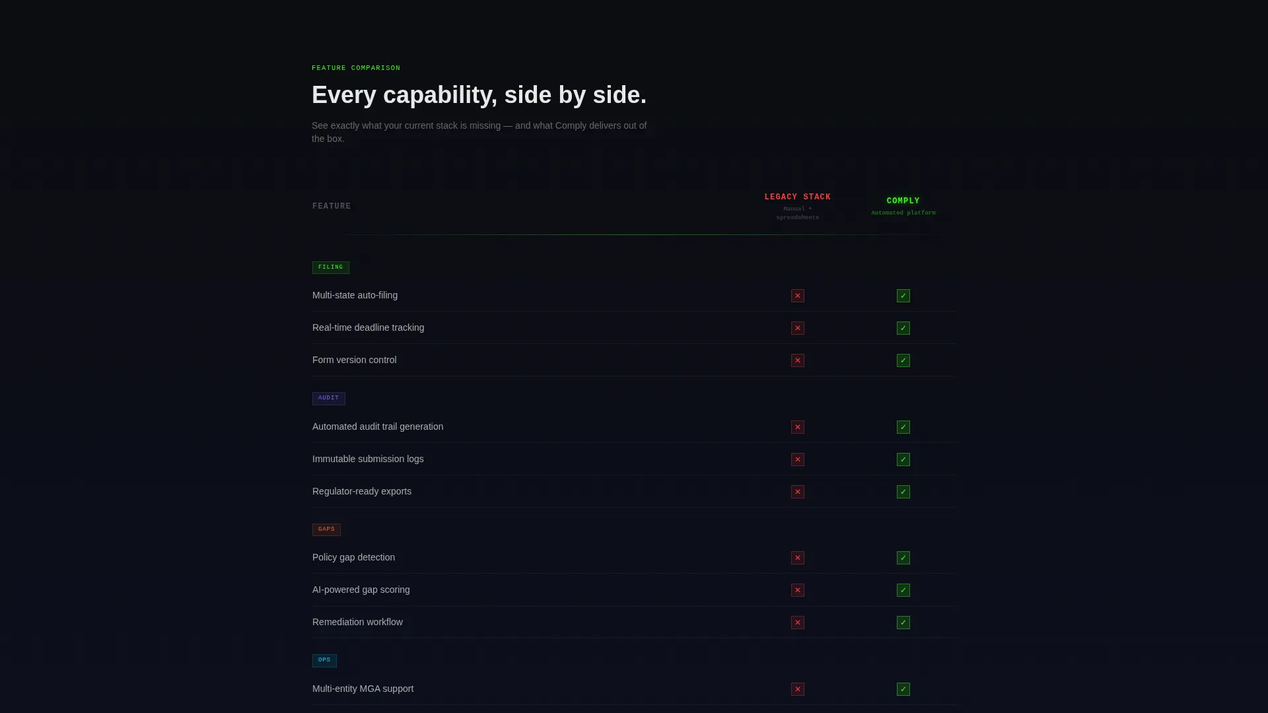Click the OPS category badge
Screen dimensions: 1268x713
click(x=324, y=660)
